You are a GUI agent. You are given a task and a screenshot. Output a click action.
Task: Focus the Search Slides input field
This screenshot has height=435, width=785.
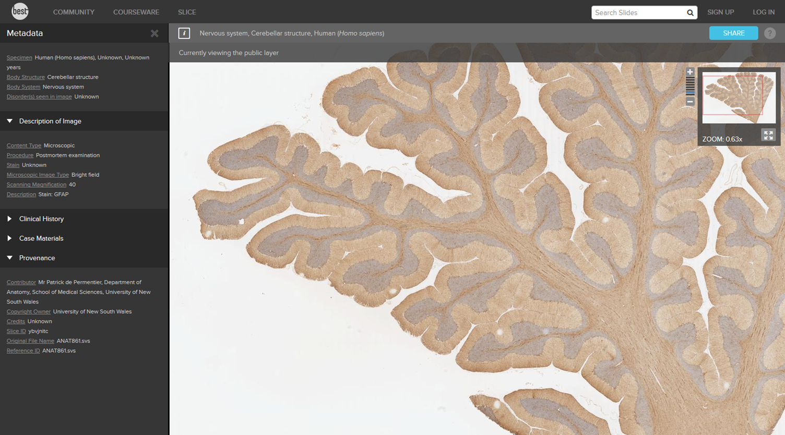(638, 13)
